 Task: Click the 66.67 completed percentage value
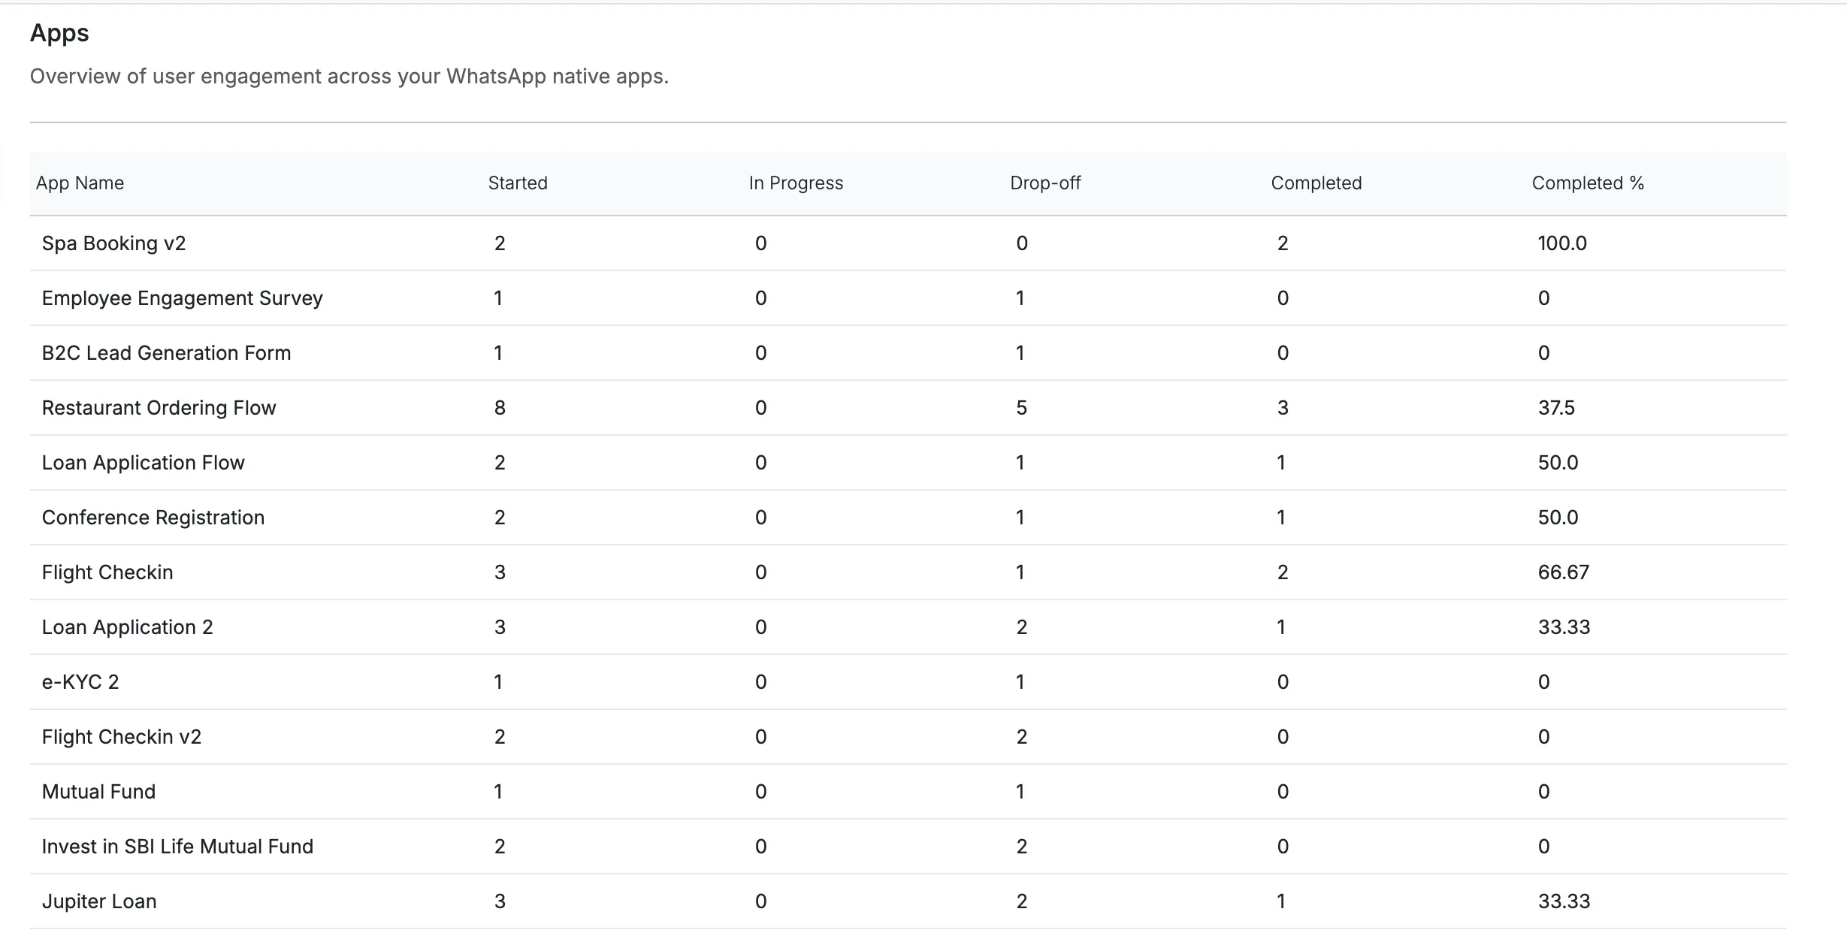click(1564, 572)
